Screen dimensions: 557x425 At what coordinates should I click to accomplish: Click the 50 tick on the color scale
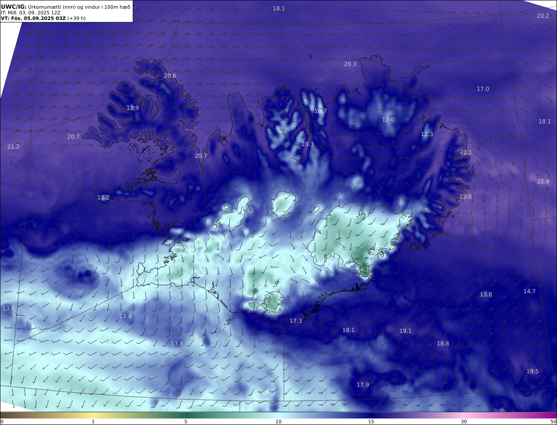[553, 422]
